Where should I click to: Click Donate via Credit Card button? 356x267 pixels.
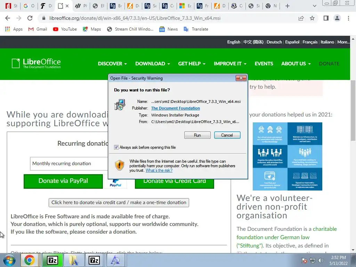pos(175,184)
